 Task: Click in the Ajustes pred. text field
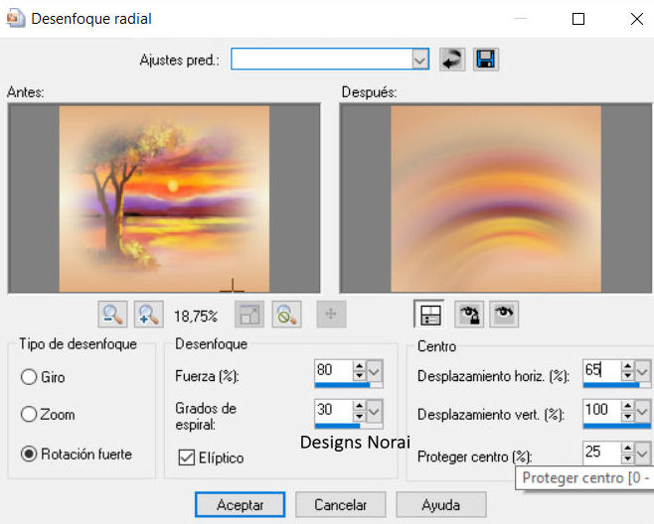[x=322, y=60]
